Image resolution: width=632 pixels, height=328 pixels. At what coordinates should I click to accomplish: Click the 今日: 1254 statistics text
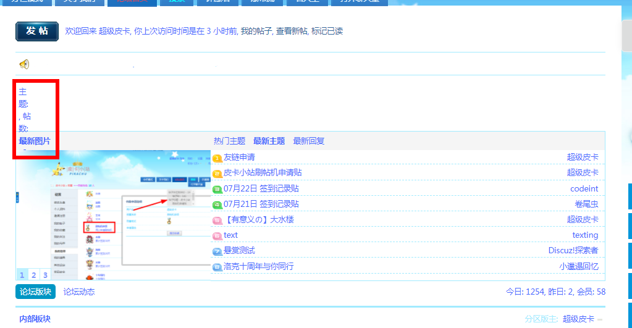(x=525, y=292)
